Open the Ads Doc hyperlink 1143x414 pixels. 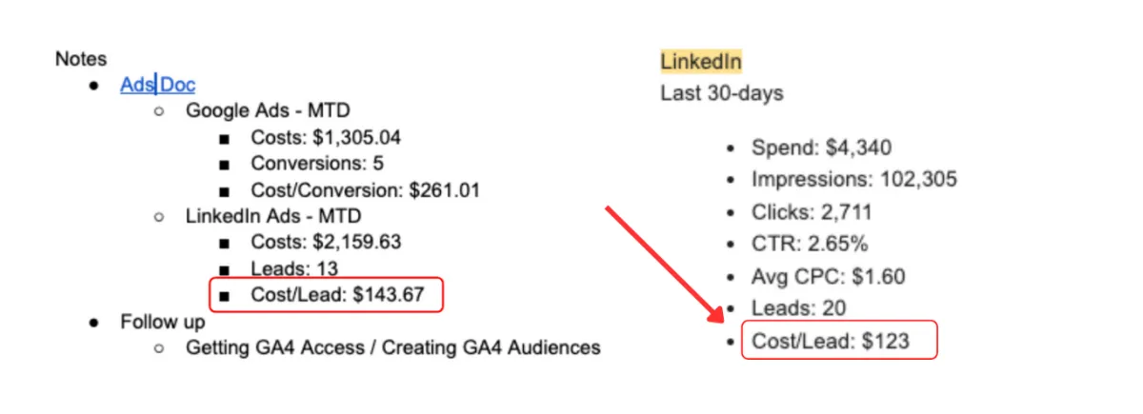tap(158, 85)
